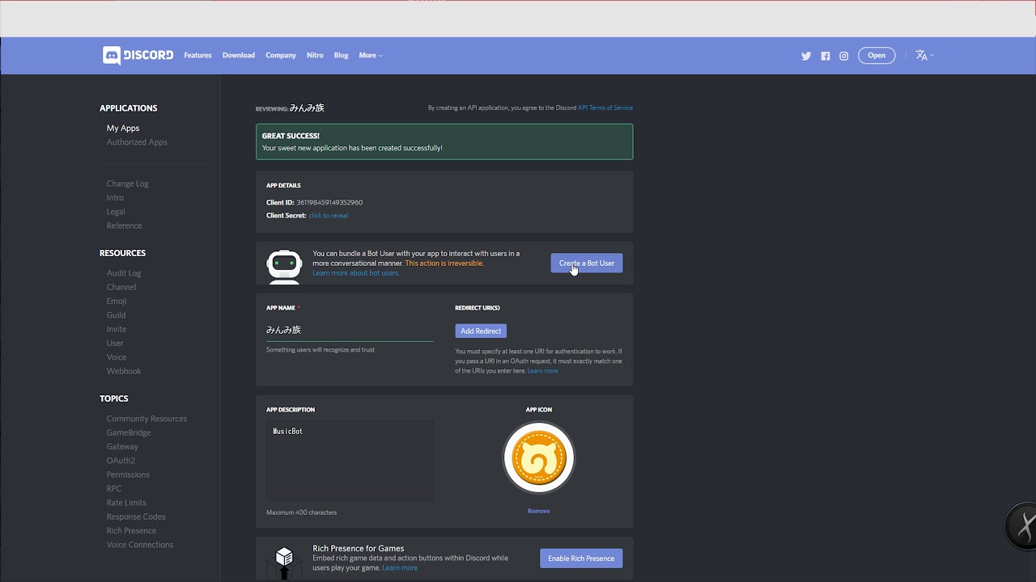Image resolution: width=1036 pixels, height=582 pixels.
Task: Open Intro sidebar link
Action: (x=115, y=197)
